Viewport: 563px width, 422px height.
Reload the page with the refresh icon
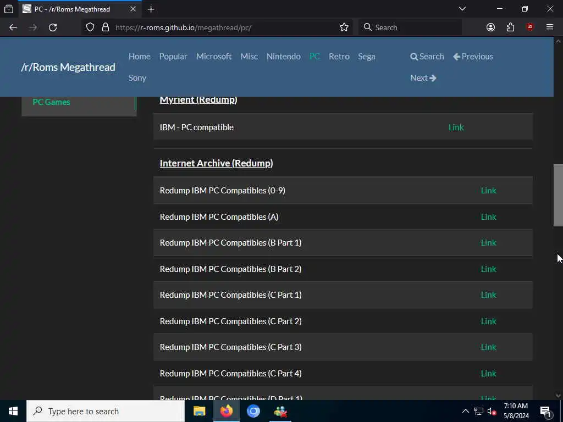coord(53,27)
